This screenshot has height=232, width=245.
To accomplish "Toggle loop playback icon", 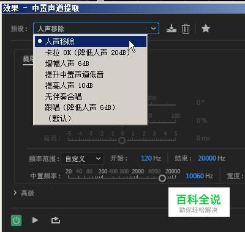I will [x=56, y=220].
